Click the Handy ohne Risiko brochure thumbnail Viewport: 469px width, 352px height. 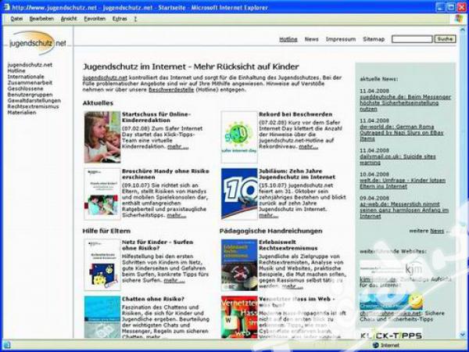[x=102, y=194]
